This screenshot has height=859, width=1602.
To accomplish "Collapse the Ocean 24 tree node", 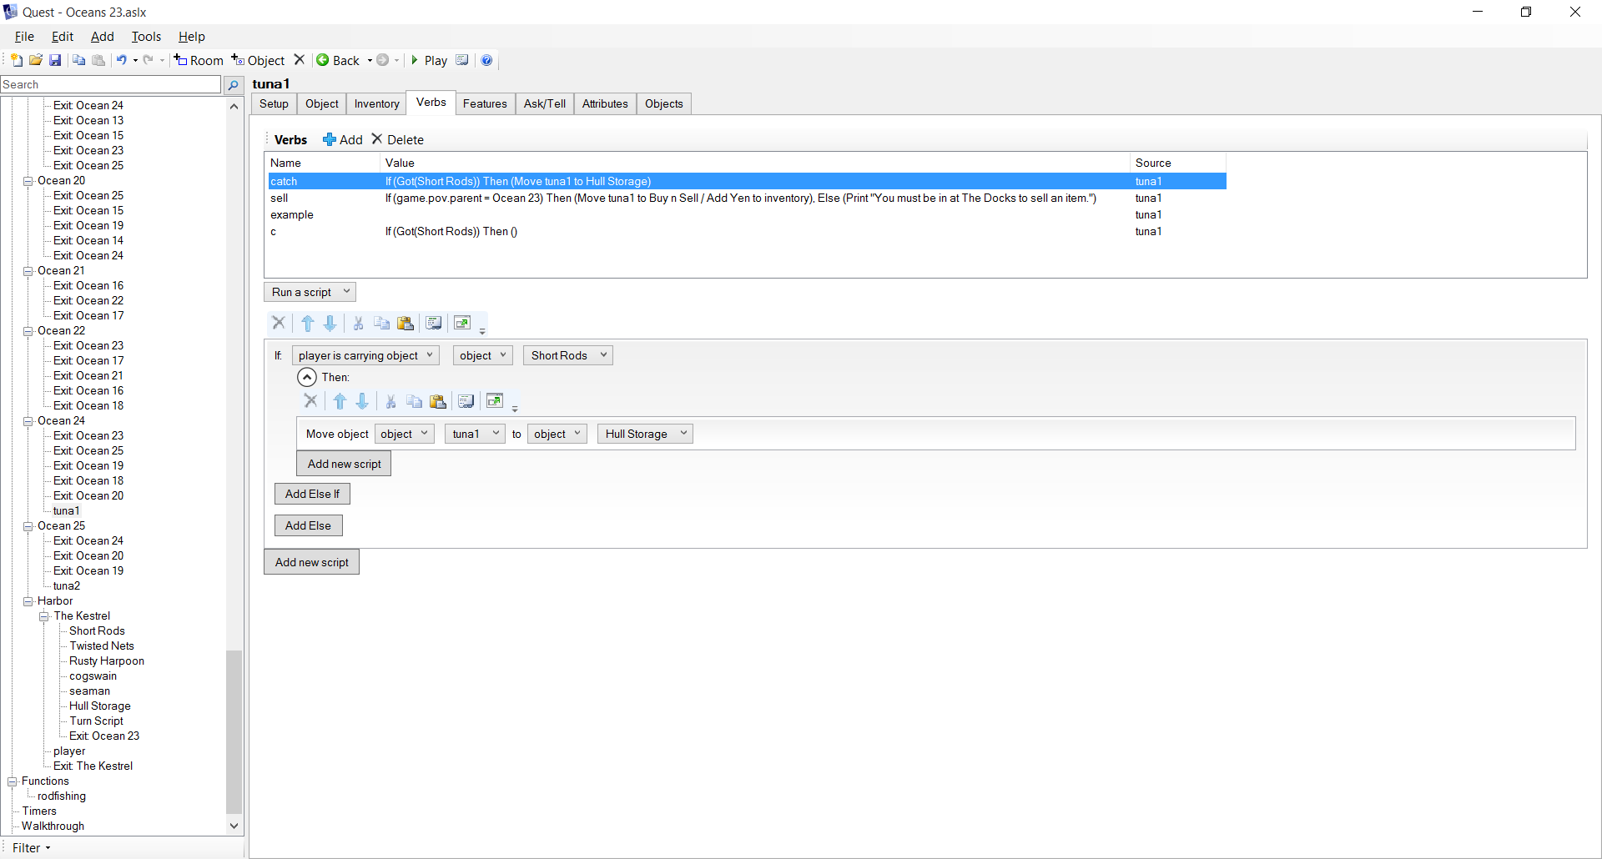I will [28, 421].
